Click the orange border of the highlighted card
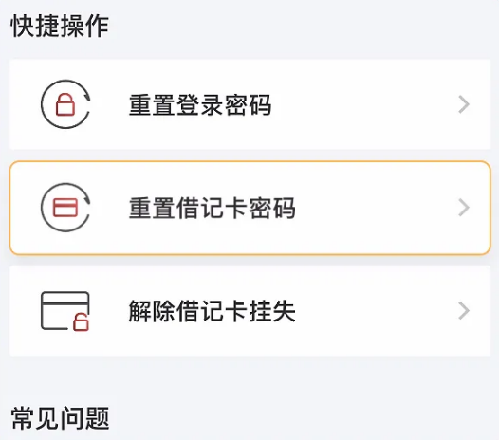The width and height of the screenshot is (499, 440). click(250, 161)
